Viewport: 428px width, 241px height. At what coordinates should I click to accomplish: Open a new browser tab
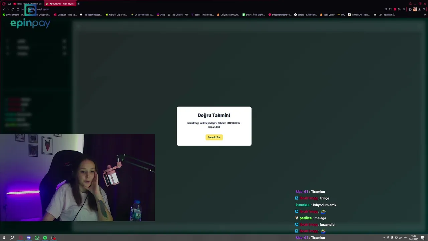78,4
